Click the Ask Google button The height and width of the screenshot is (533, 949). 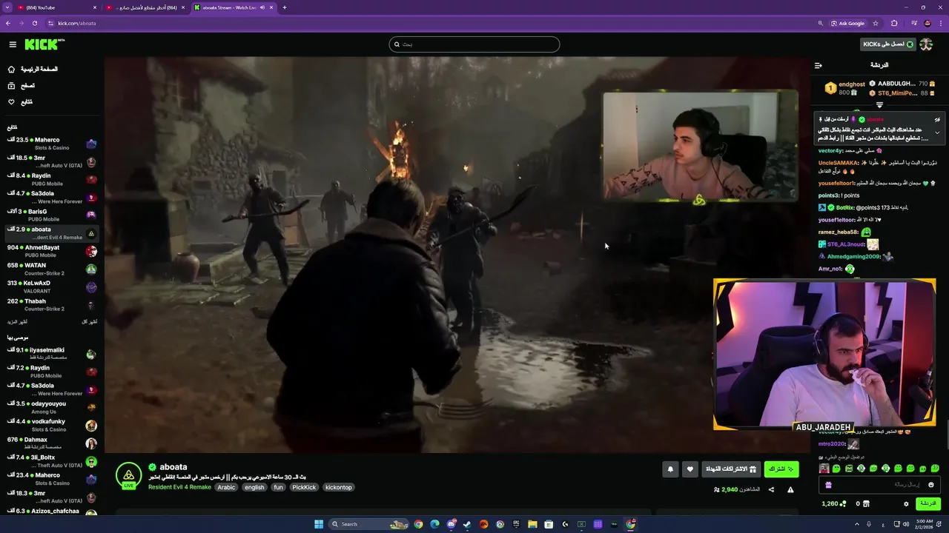click(848, 23)
